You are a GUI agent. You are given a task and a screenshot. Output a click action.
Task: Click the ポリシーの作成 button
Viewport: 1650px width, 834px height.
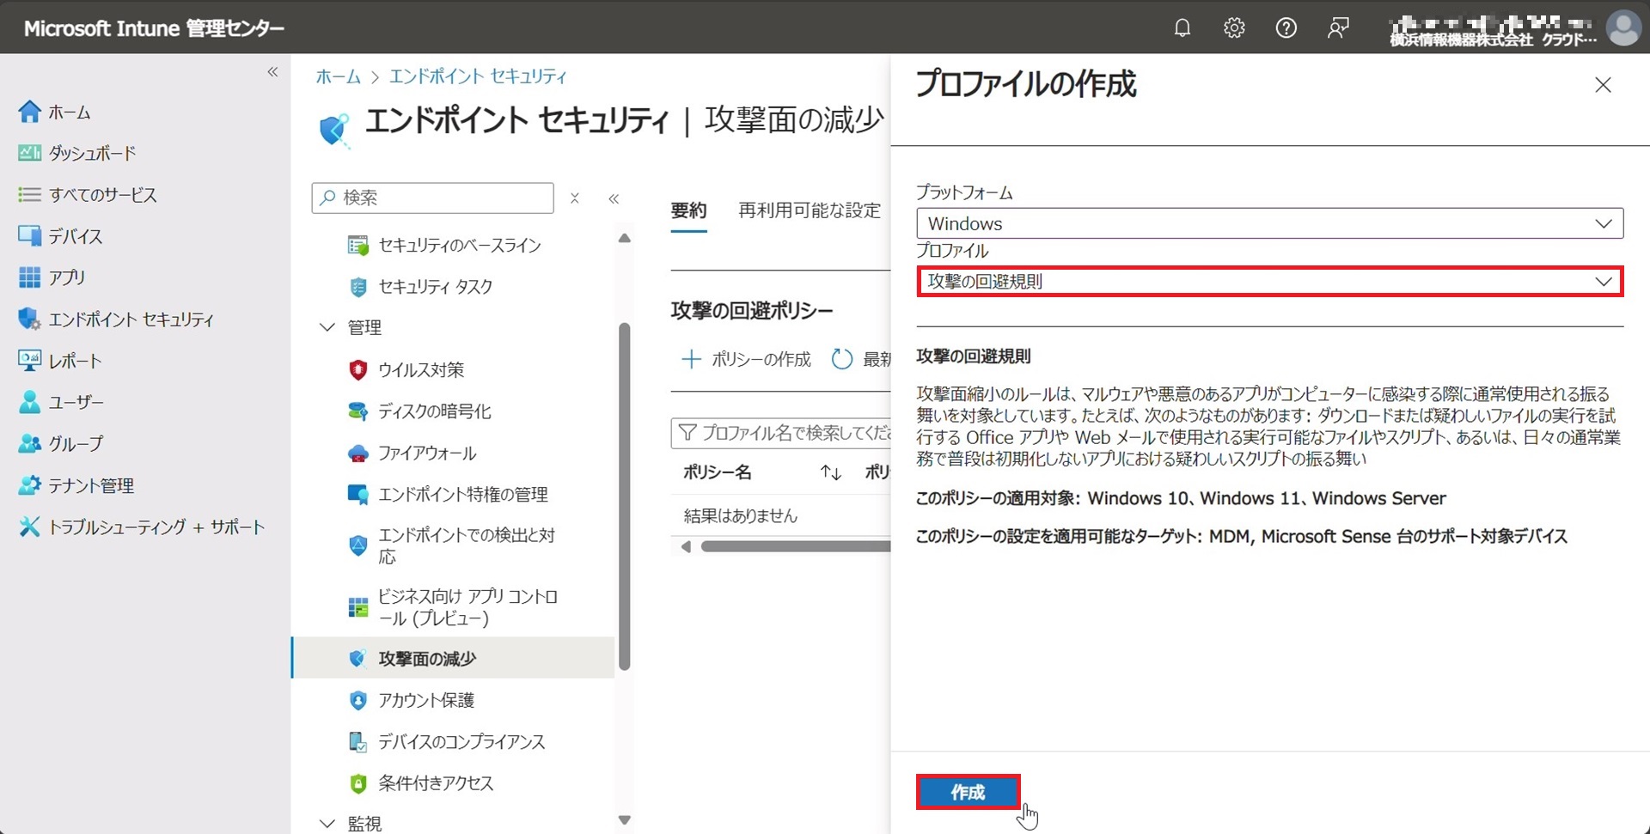tap(746, 359)
